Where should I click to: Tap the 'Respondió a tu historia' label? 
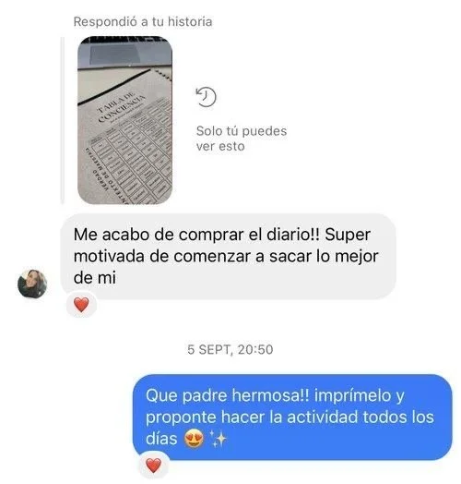pos(143,21)
